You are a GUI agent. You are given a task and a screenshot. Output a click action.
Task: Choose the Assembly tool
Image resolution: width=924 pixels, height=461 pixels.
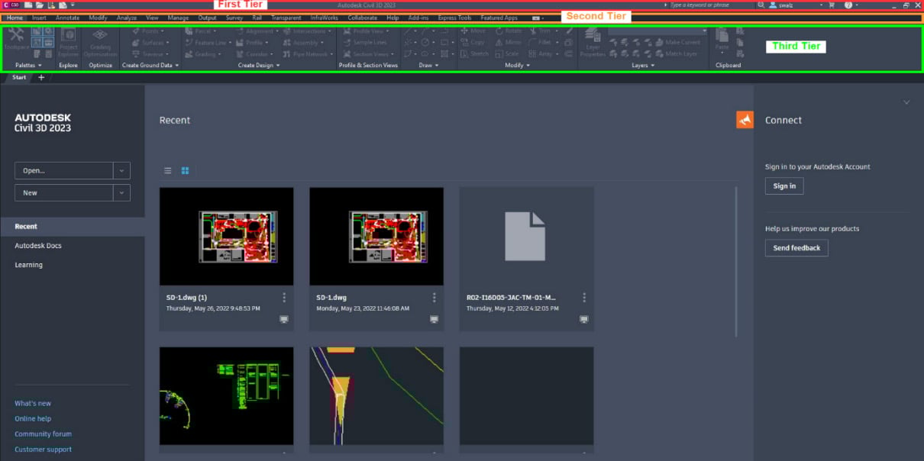click(x=302, y=43)
